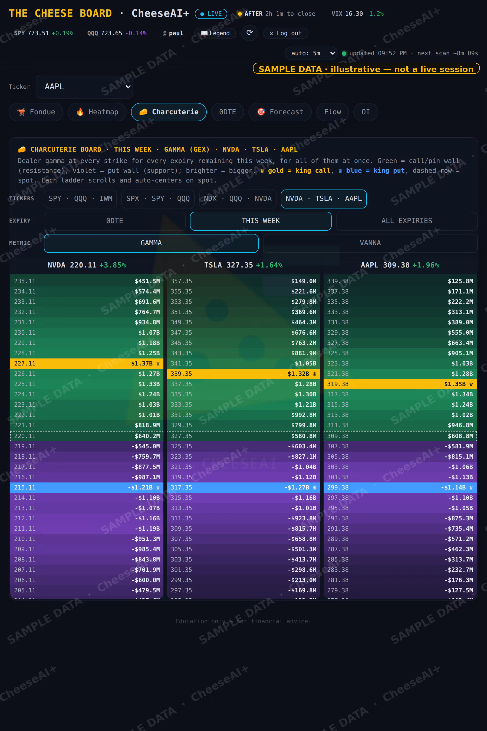Image resolution: width=487 pixels, height=731 pixels.
Task: Click TSLA strike 335.35 with $1.30B
Action: pos(243,394)
